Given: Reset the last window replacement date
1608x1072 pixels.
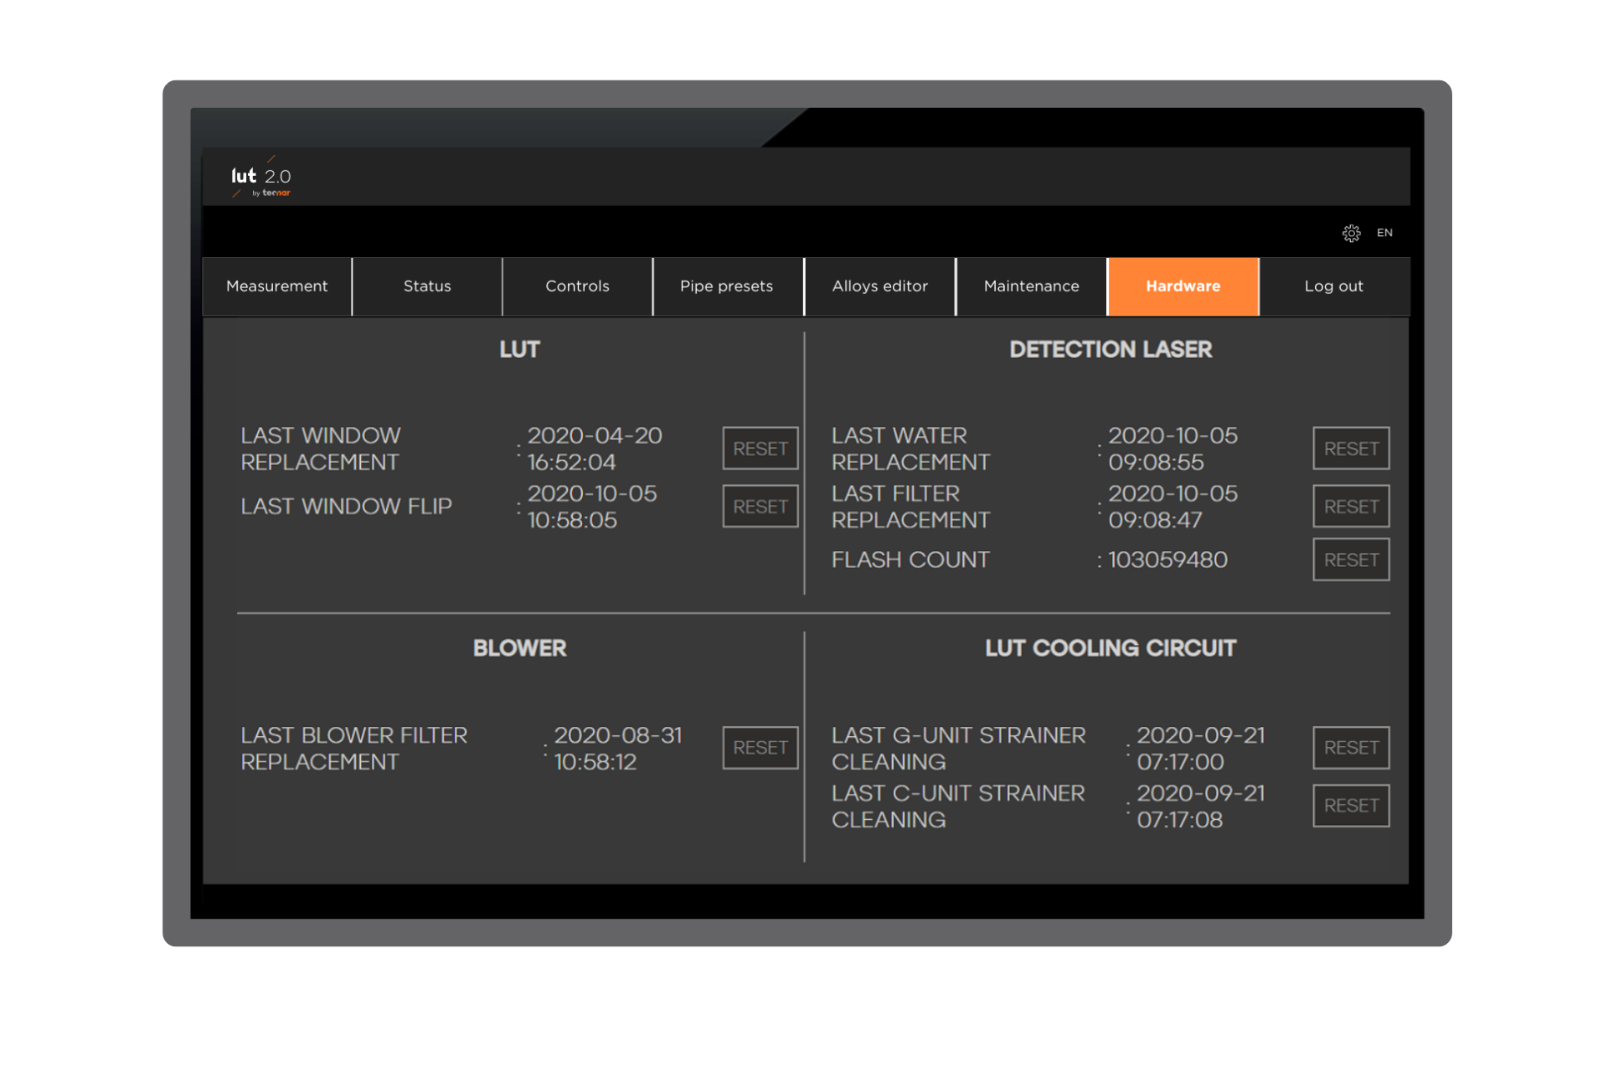Looking at the screenshot, I should tap(760, 449).
